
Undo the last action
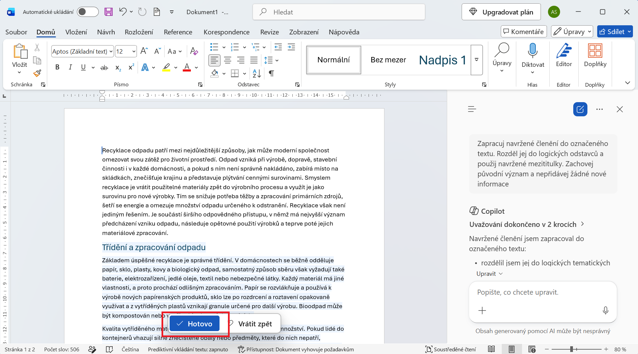(123, 12)
